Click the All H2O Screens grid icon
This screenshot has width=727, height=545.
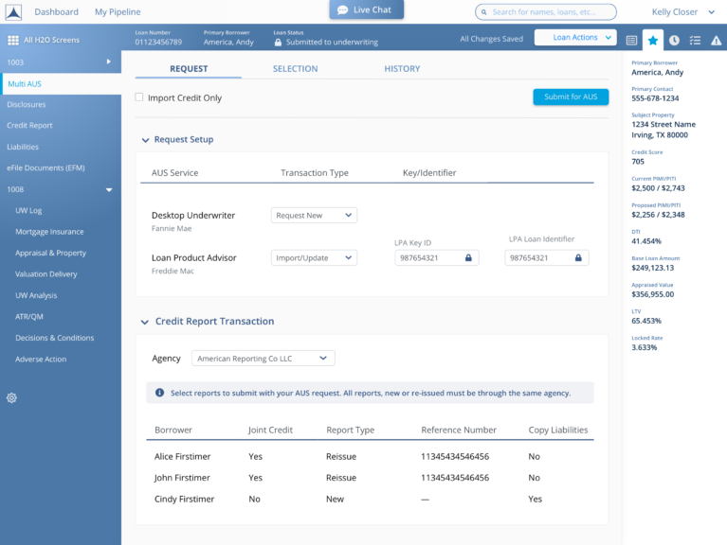pos(13,41)
